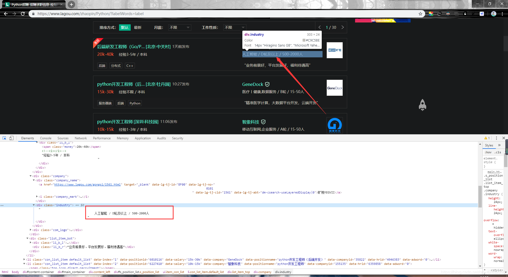Collapse the li with data-index="2"
The image size is (508, 277).
[x=24, y=264]
